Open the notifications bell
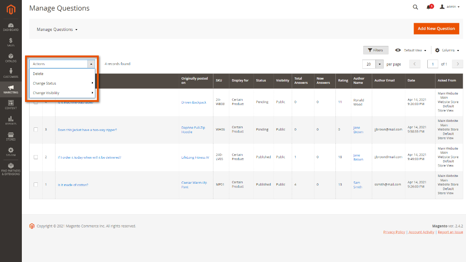The width and height of the screenshot is (466, 262). 430,7
